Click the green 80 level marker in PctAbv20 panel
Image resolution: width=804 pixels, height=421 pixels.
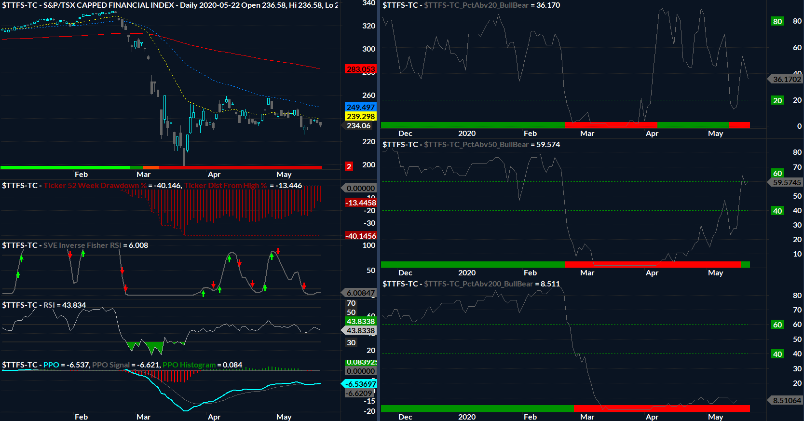pos(777,21)
